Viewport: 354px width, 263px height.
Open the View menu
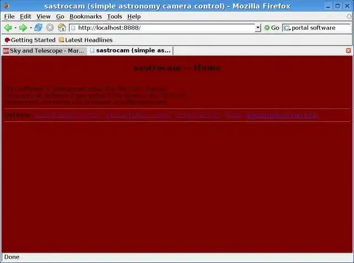point(43,17)
